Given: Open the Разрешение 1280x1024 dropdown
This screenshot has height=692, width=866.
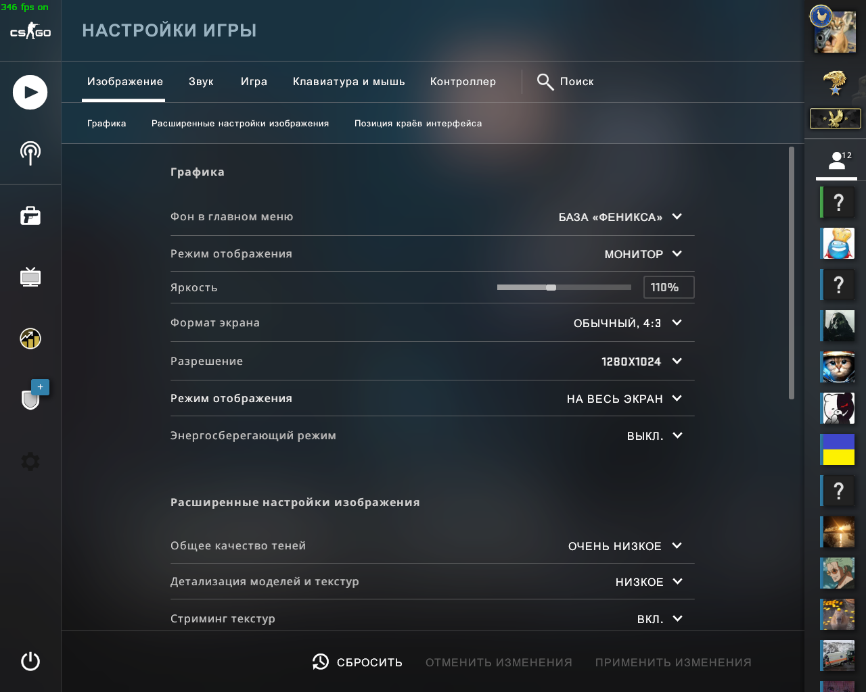Looking at the screenshot, I should coord(641,362).
